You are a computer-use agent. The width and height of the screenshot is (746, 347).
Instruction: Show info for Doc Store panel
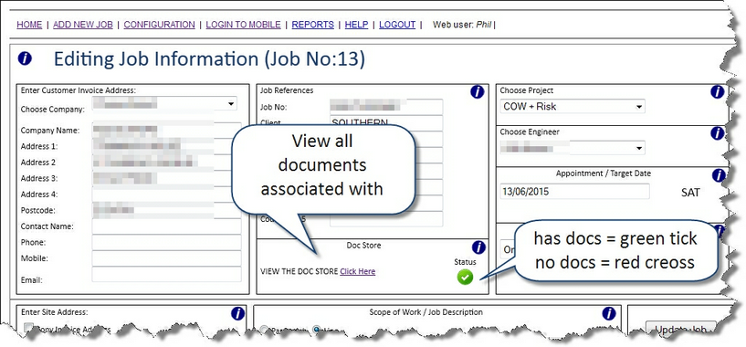pyautogui.click(x=478, y=247)
